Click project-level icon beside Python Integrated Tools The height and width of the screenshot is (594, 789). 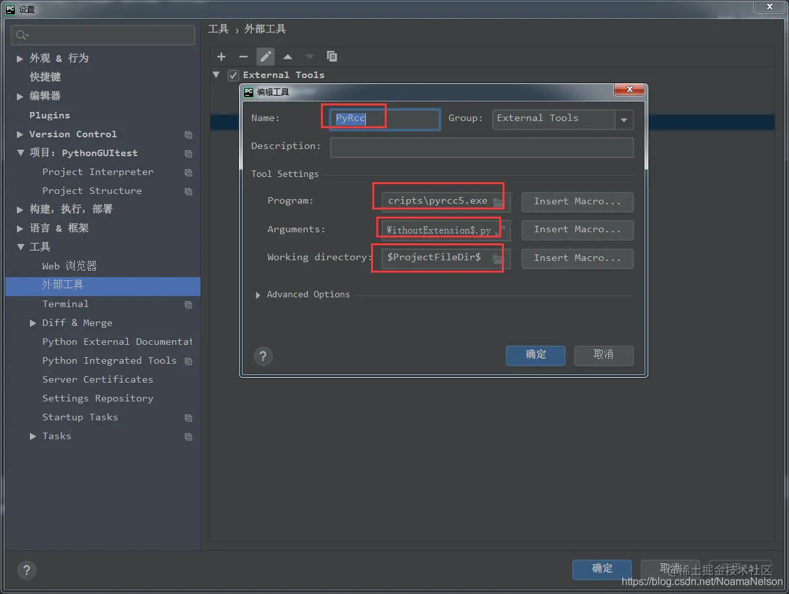click(188, 361)
